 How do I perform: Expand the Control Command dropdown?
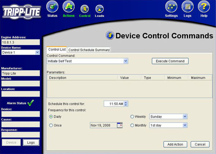126,61
